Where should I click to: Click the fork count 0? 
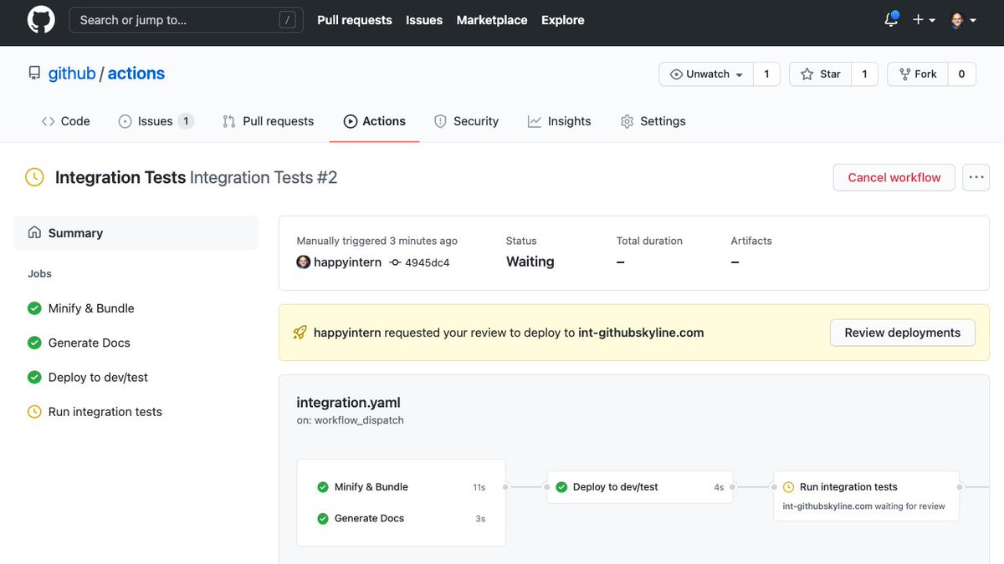[x=961, y=74]
